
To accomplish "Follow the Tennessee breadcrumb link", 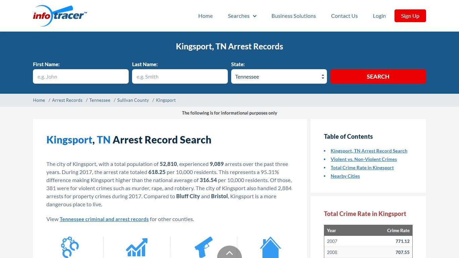I will 100,100.
